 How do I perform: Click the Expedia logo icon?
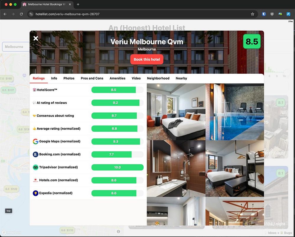[x=36, y=193]
